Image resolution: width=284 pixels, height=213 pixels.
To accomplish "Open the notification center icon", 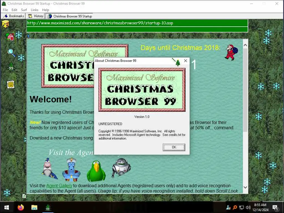I will [x=275, y=207].
